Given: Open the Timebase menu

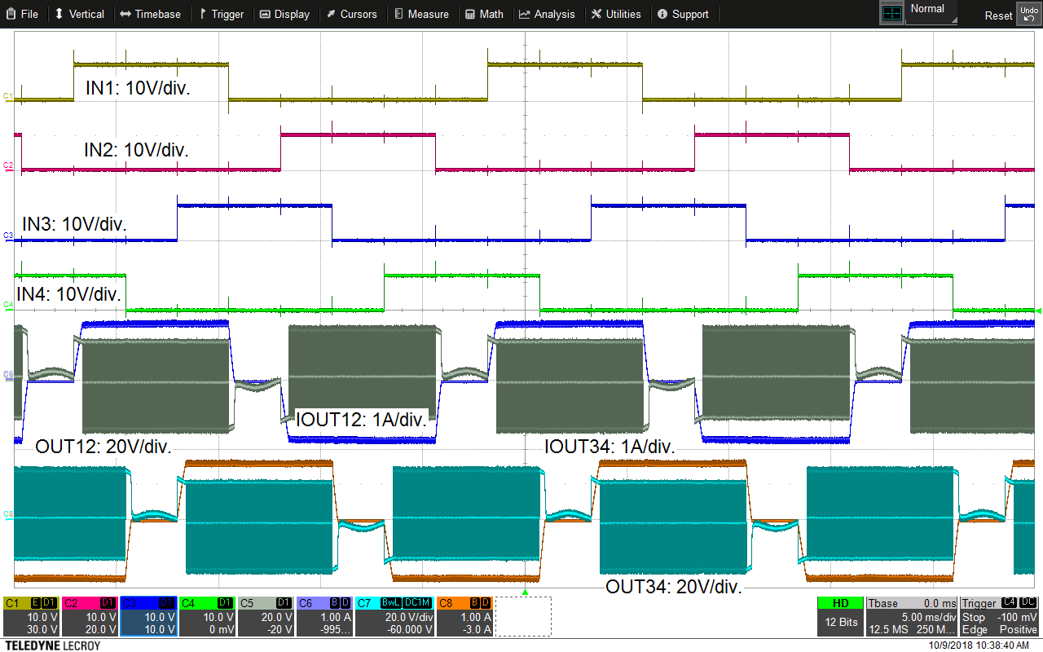Looking at the screenshot, I should pos(149,14).
